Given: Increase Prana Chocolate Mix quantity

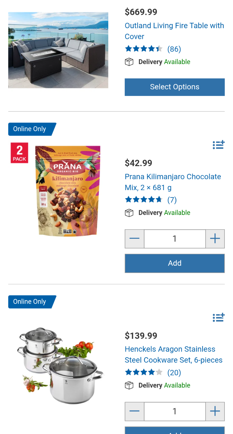Looking at the screenshot, I should click(215, 239).
